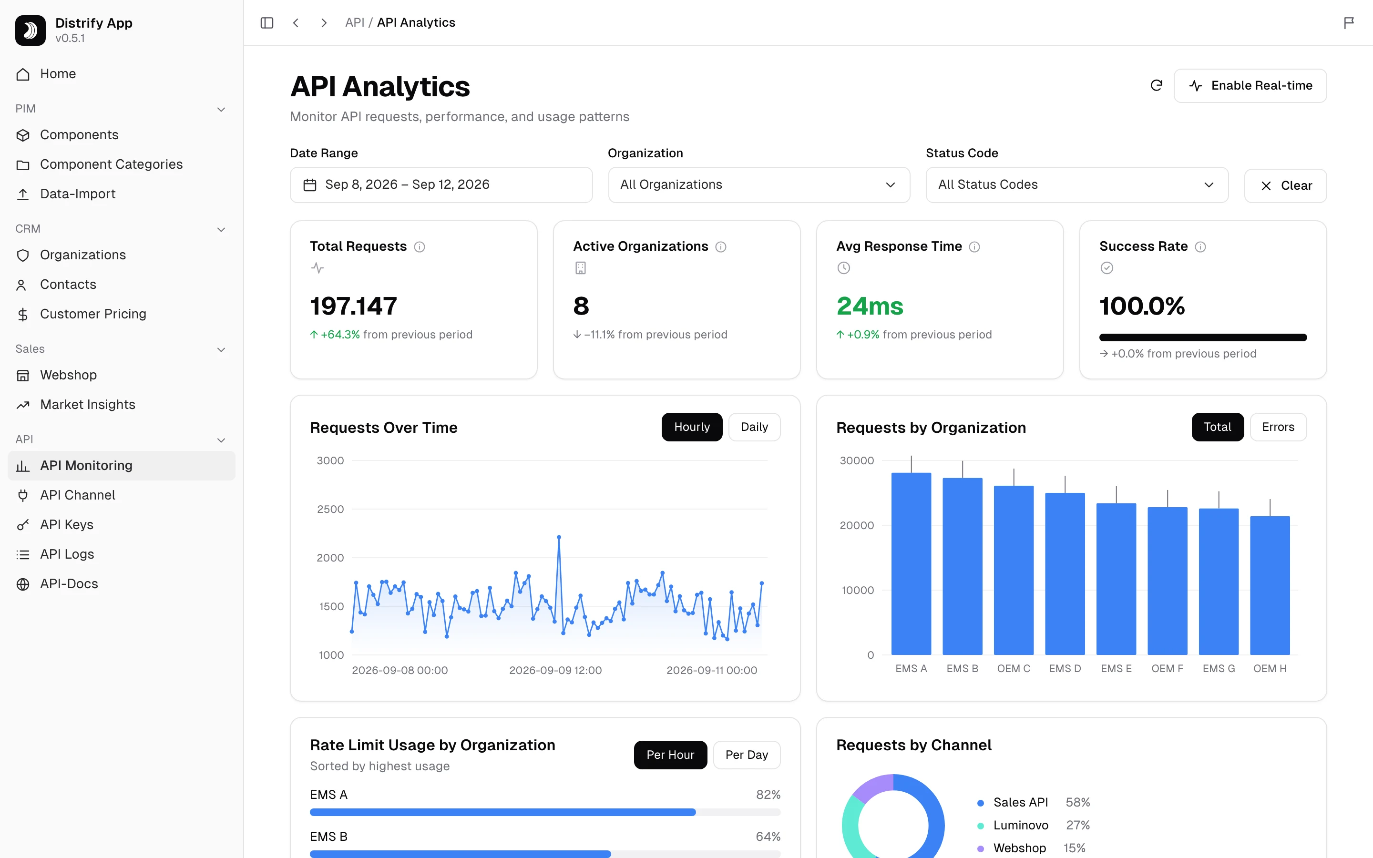The image size is (1373, 858).
Task: Click the API Channel plug icon
Action: point(23,495)
